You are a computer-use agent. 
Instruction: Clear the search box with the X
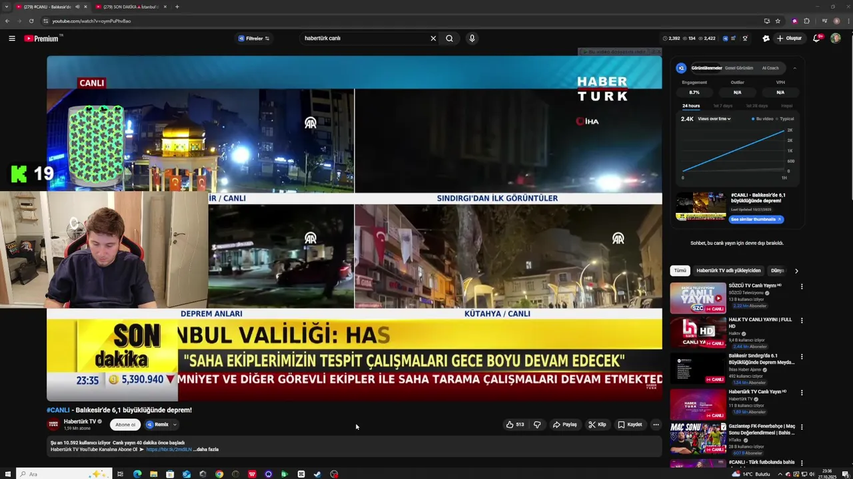[433, 39]
